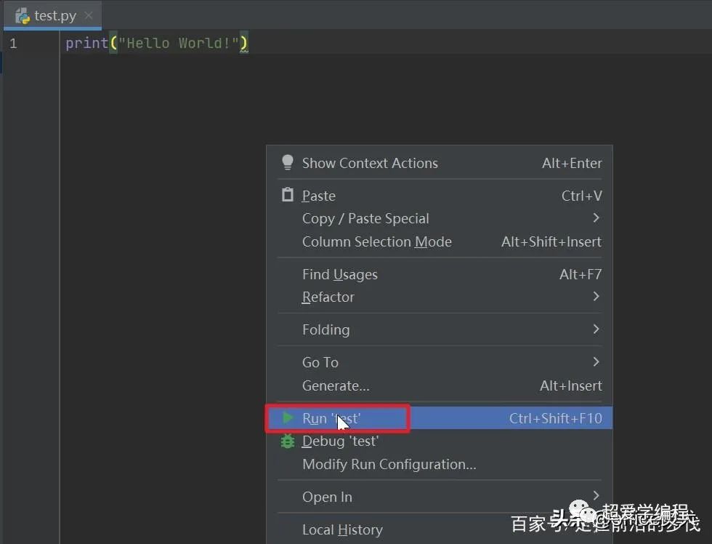Switch to the test.py tab

(x=52, y=15)
